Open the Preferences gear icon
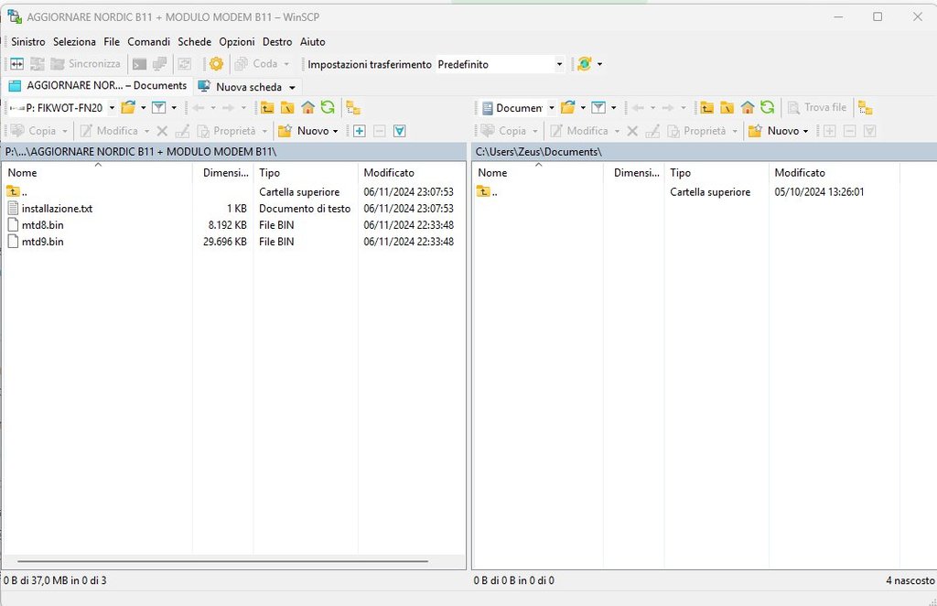This screenshot has height=606, width=937. [216, 64]
